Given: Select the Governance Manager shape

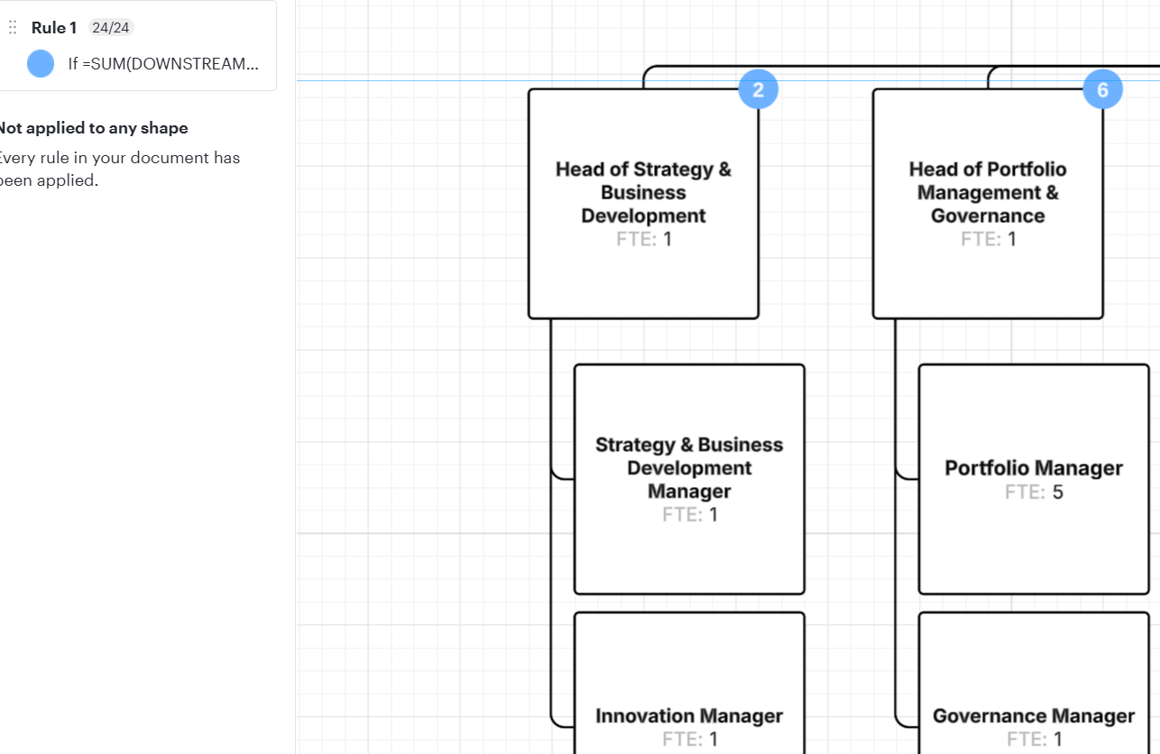Looking at the screenshot, I should click(x=1034, y=683).
